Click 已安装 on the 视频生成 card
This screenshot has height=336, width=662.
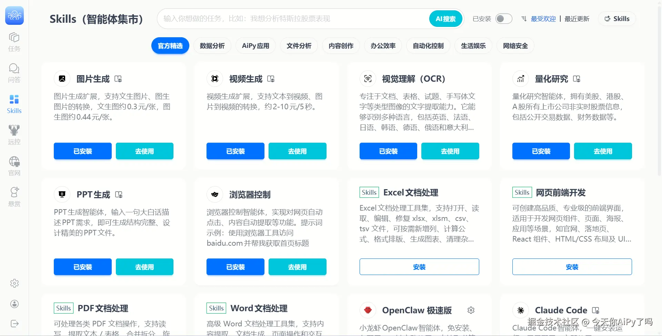[x=235, y=151]
